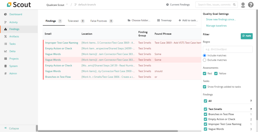258x132 pixels.
Task: Click the Dashboard icon in sidebar
Action: pos(6,14)
